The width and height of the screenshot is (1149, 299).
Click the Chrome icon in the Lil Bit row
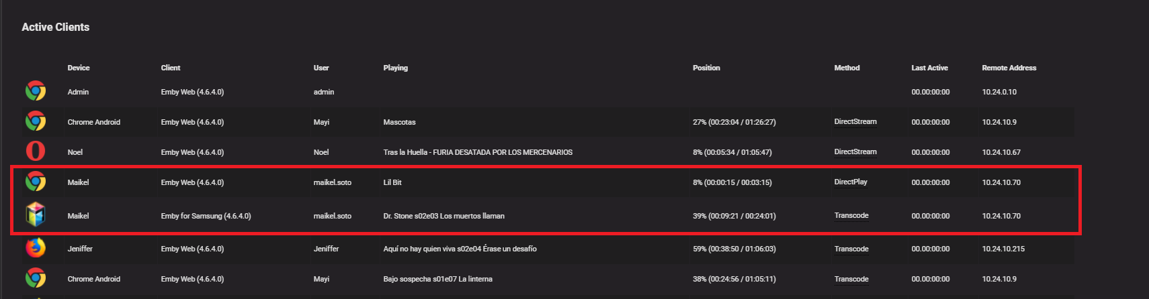(36, 182)
